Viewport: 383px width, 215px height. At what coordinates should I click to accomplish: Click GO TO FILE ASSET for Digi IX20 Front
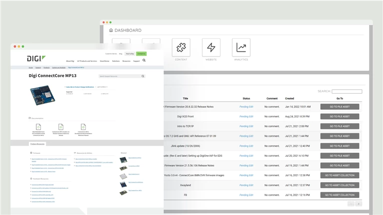(340, 116)
